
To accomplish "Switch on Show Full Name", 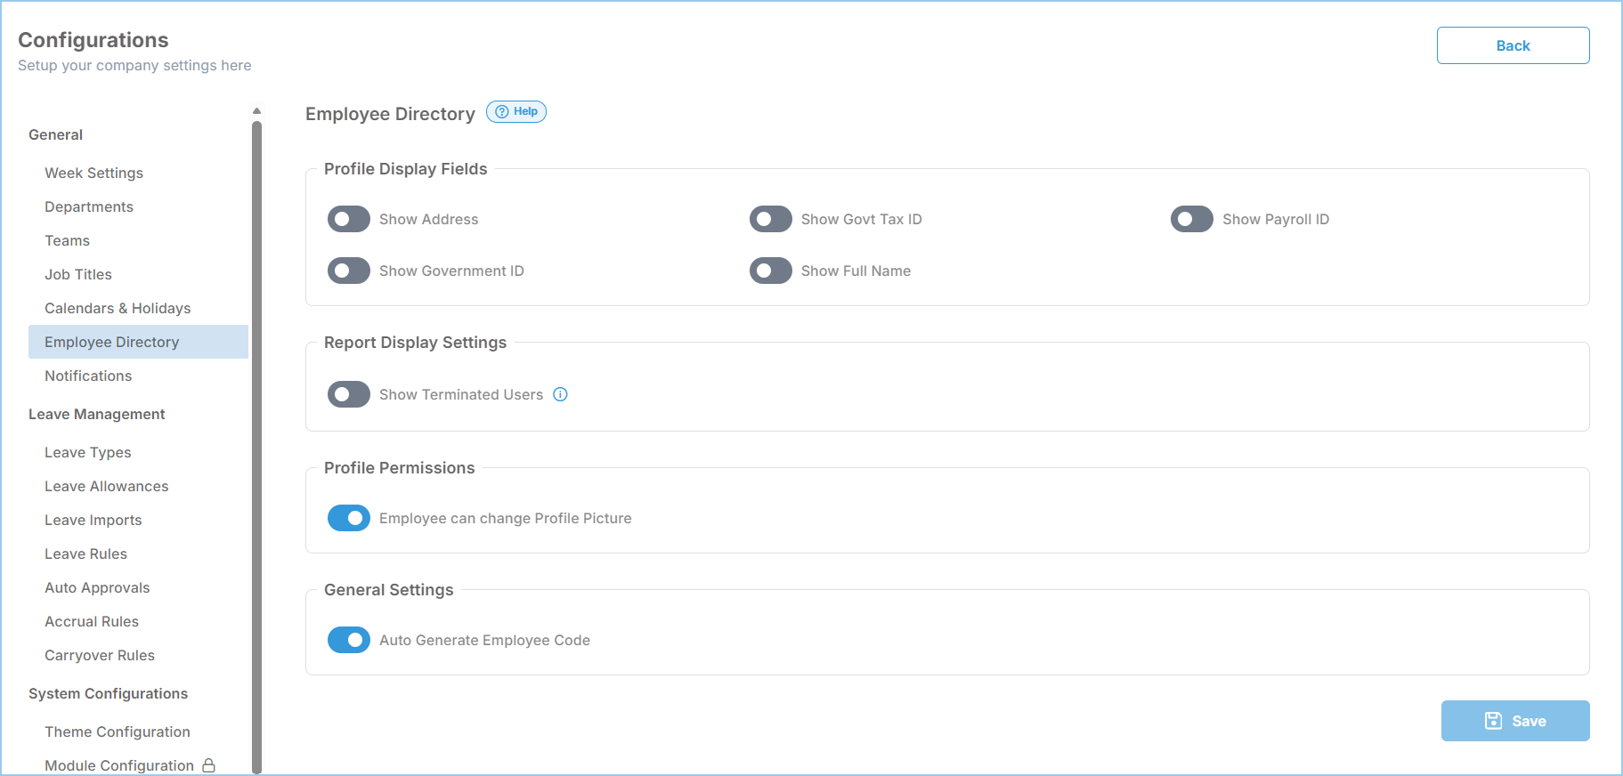I will pos(771,271).
